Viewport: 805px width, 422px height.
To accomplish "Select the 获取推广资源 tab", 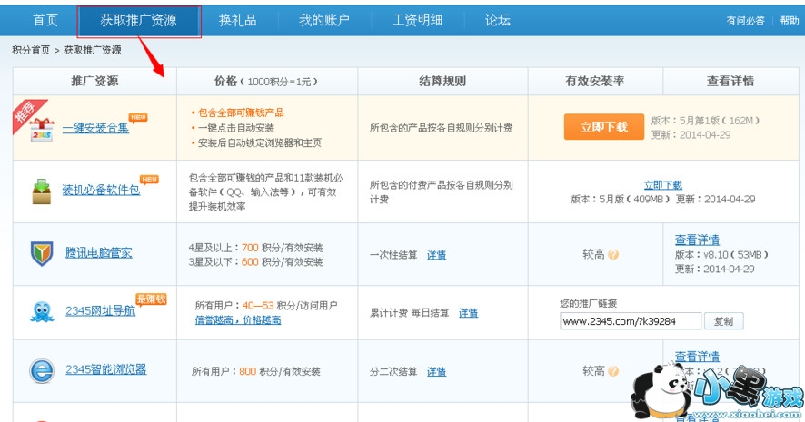I will coord(139,21).
